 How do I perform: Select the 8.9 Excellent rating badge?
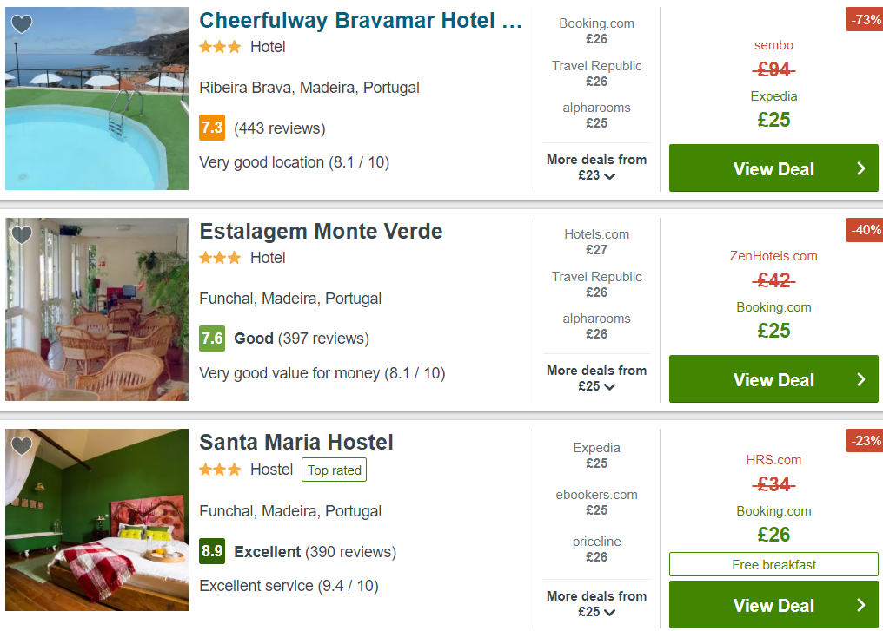pos(212,551)
